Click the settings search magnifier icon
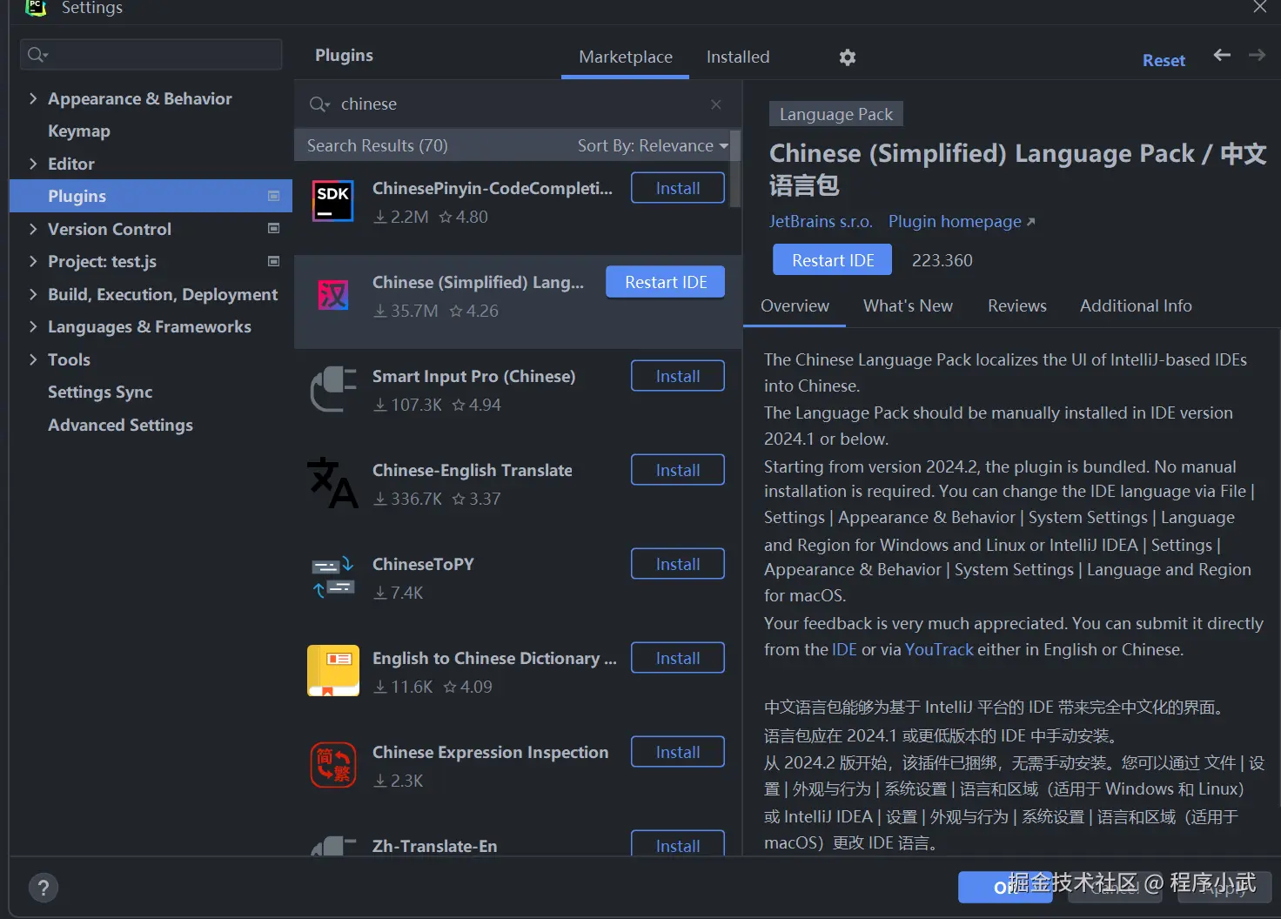The height and width of the screenshot is (919, 1281). [37, 55]
